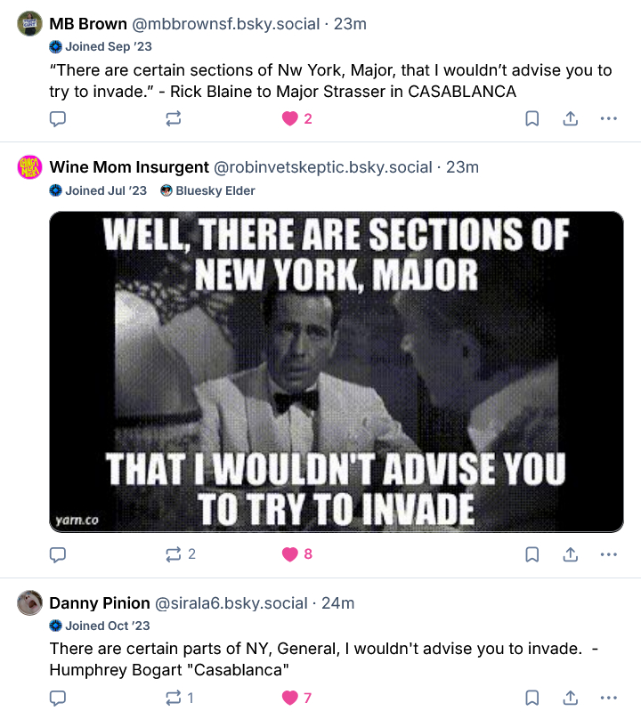Visit @robinvetskeptic.bsky.social handle link
The image size is (641, 719).
point(324,167)
